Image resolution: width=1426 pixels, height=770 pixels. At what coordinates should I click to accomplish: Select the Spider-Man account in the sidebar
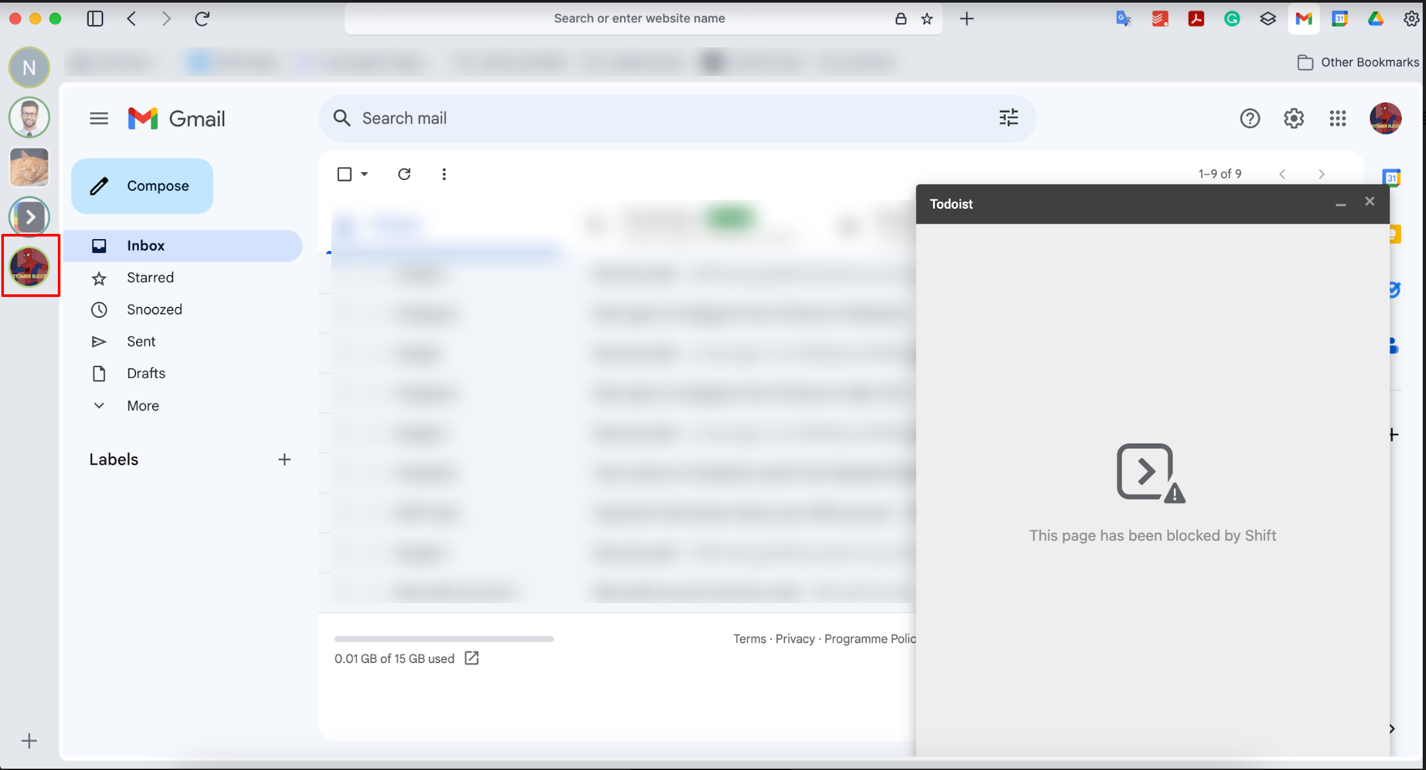click(29, 267)
